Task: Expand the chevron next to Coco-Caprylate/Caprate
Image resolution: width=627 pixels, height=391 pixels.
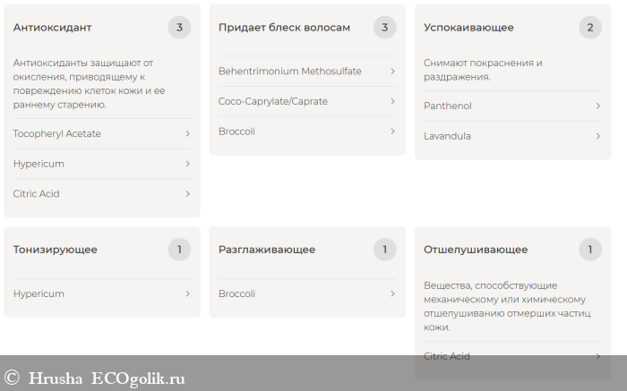Action: (x=392, y=102)
